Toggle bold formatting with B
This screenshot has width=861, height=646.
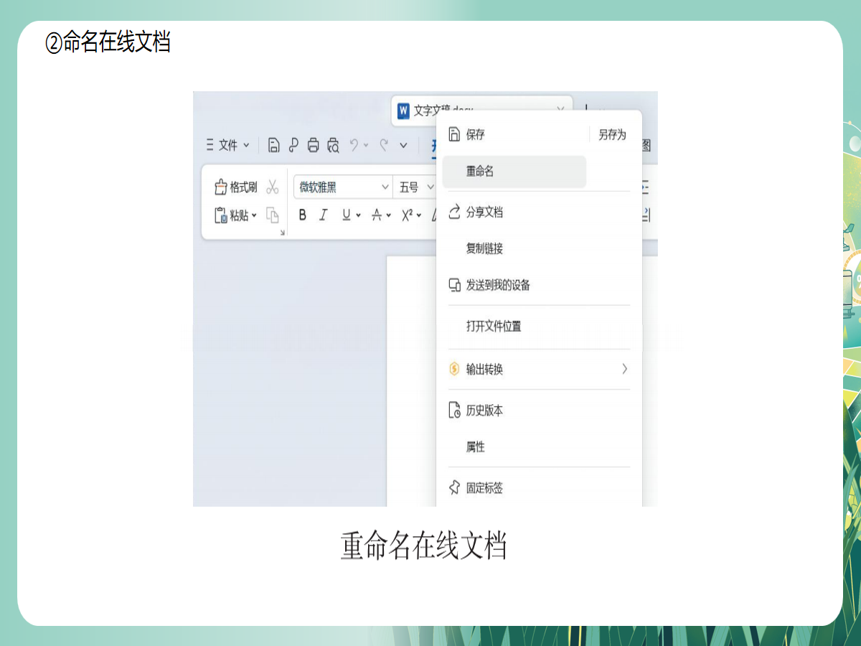click(x=302, y=215)
